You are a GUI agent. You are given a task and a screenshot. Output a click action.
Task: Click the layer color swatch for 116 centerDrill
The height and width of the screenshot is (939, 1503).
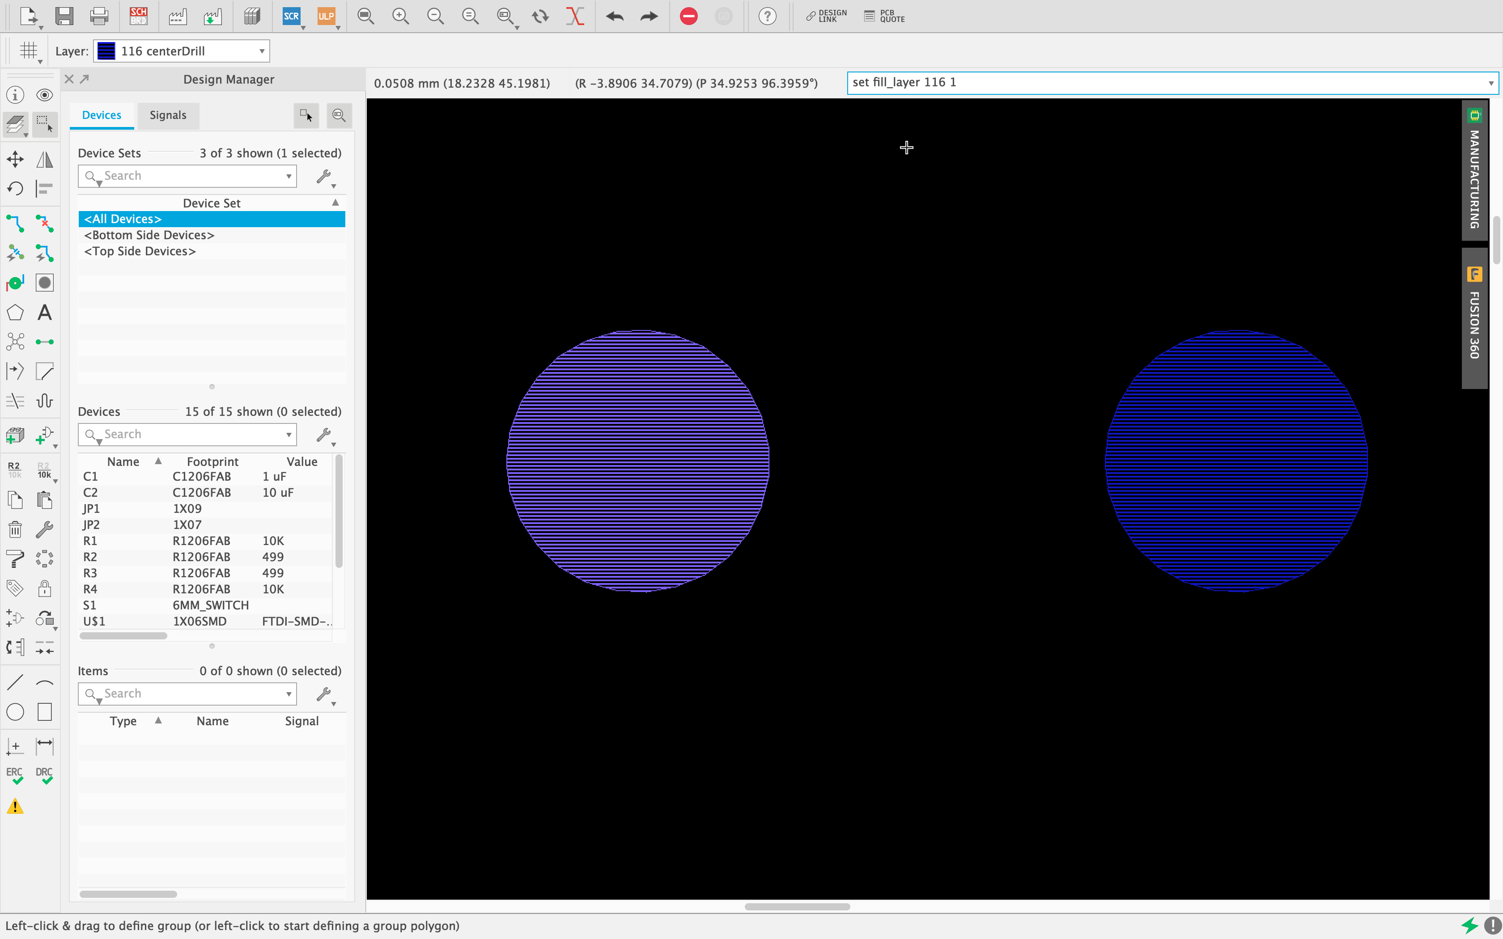click(106, 51)
